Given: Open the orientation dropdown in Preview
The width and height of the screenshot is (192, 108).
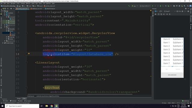Looking at the screenshot, I should (160, 11).
